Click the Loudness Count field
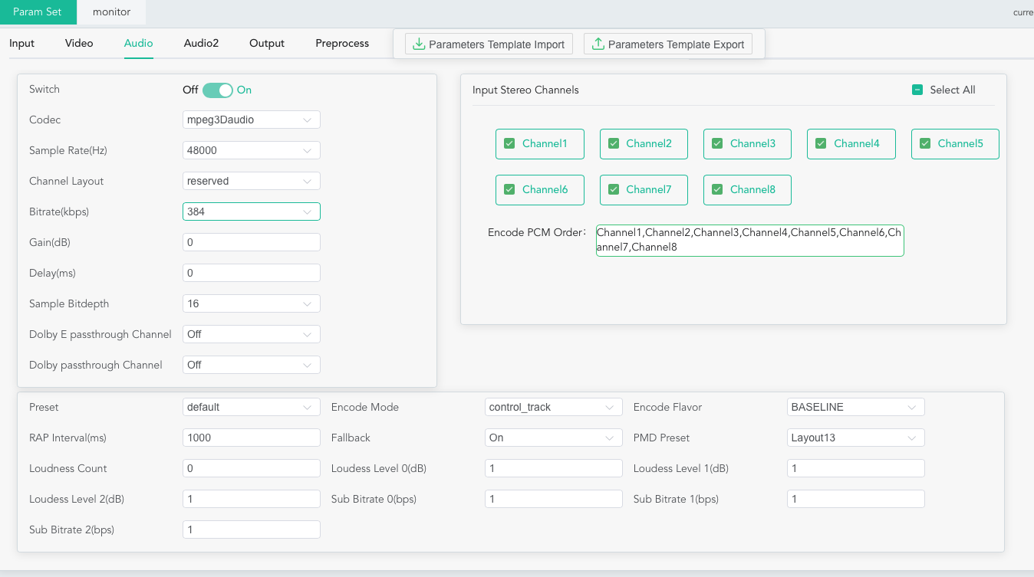Viewport: 1034px width, 577px height. [252, 468]
